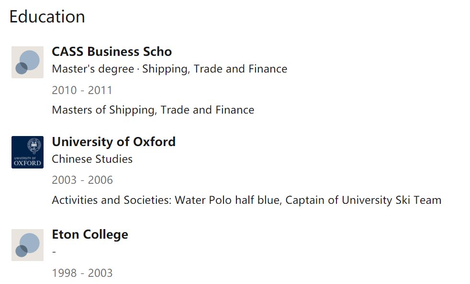470x284 pixels.
Task: Select the Master's degree Shipping, Trade and Finance line
Action: [x=169, y=69]
